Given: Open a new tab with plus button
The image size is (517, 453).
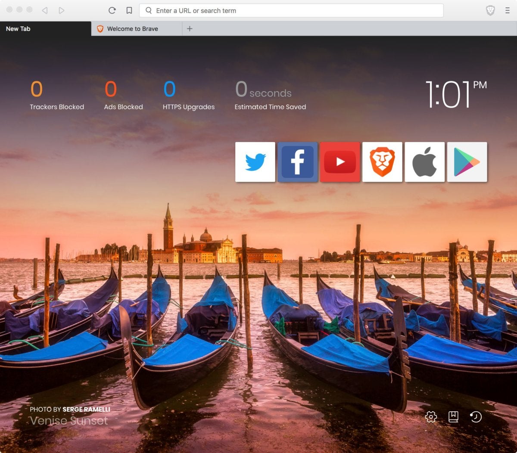Looking at the screenshot, I should 190,29.
